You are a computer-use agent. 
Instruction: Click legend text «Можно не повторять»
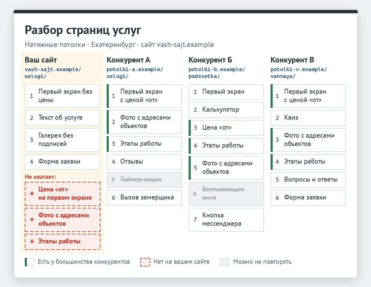pyautogui.click(x=262, y=262)
